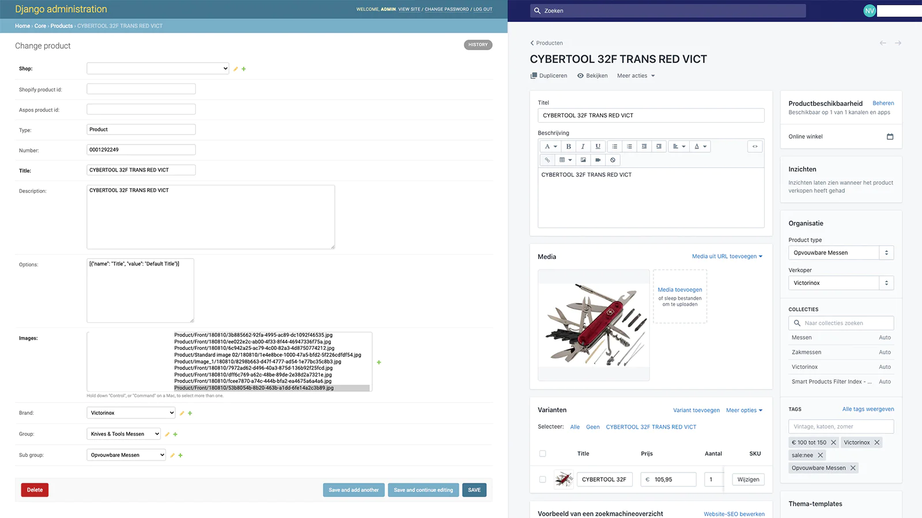Image resolution: width=922 pixels, height=518 pixels.
Task: Open the insert table dropdown
Action: (565, 160)
